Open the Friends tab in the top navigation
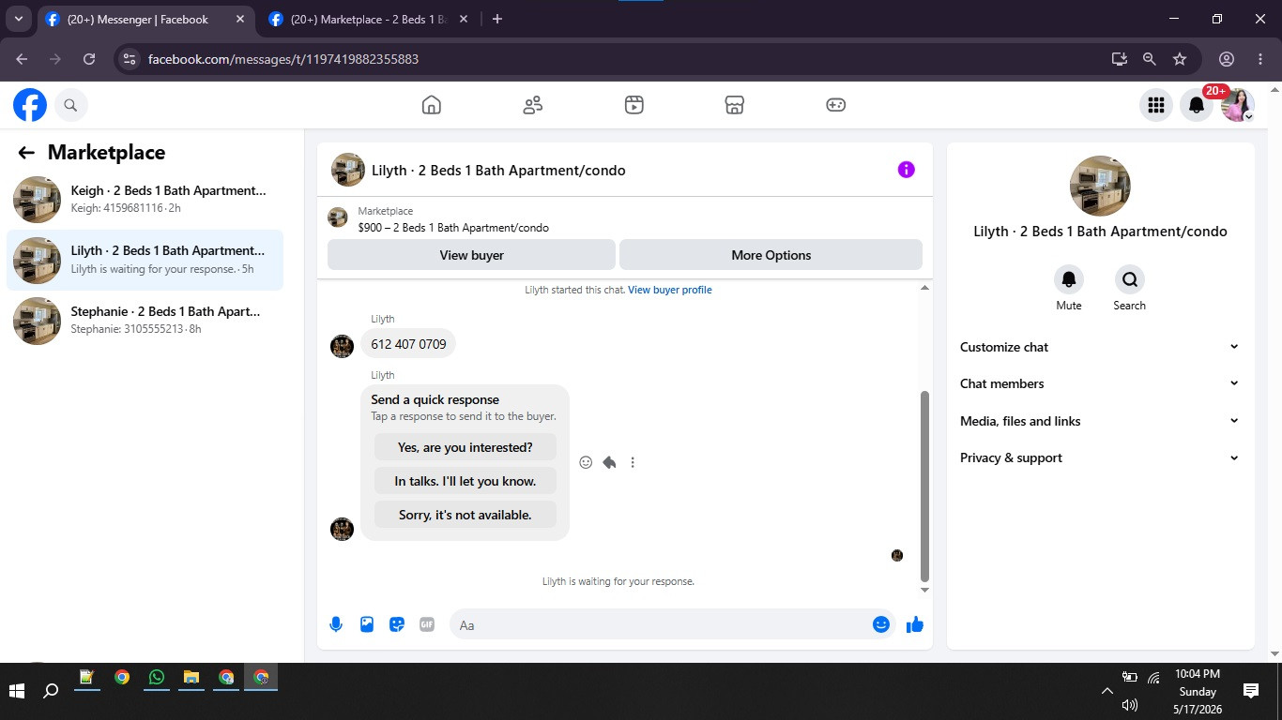Image resolution: width=1282 pixels, height=720 pixels. [x=533, y=105]
